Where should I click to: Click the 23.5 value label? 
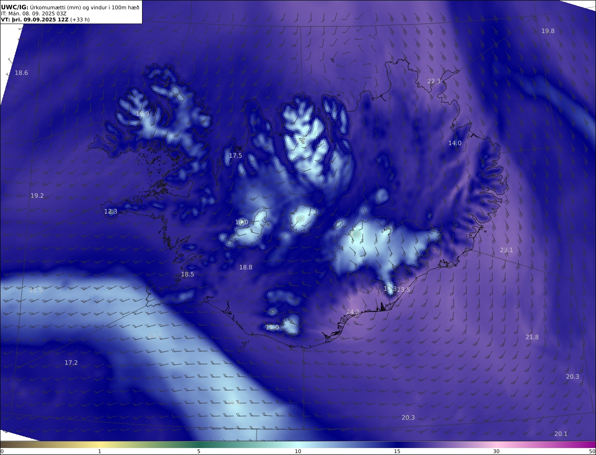[404, 290]
